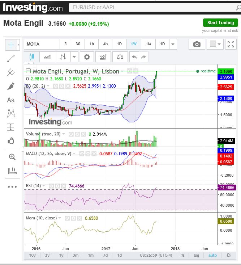Toggle log scale mode

click(196, 255)
